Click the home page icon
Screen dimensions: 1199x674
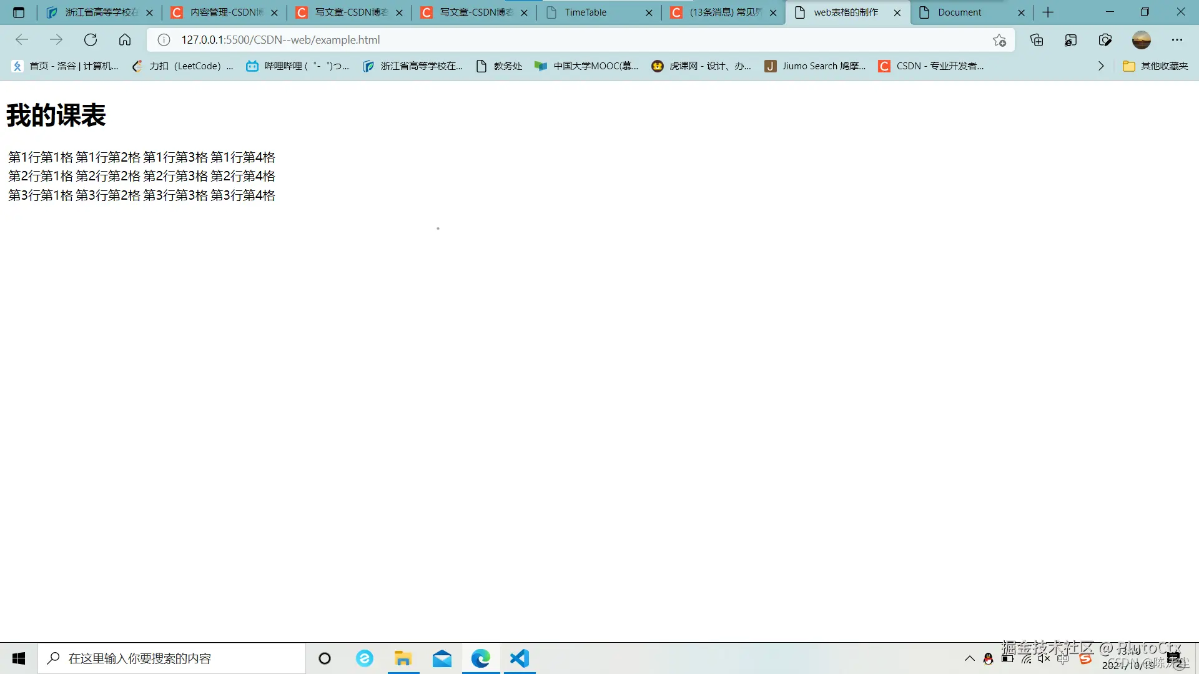[125, 40]
